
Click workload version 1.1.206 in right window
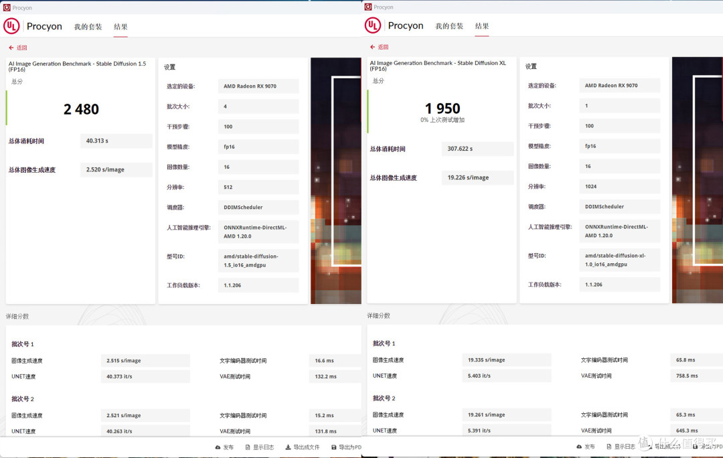tap(620, 284)
